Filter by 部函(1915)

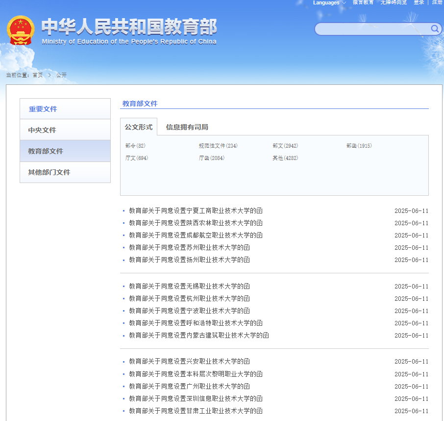pyautogui.click(x=359, y=146)
